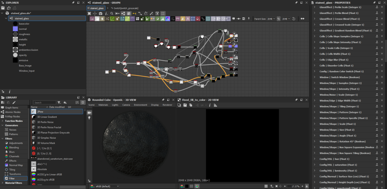Open the info icon in 2D view toolbar
Viewport: 387px width, 189px height.
[210, 105]
